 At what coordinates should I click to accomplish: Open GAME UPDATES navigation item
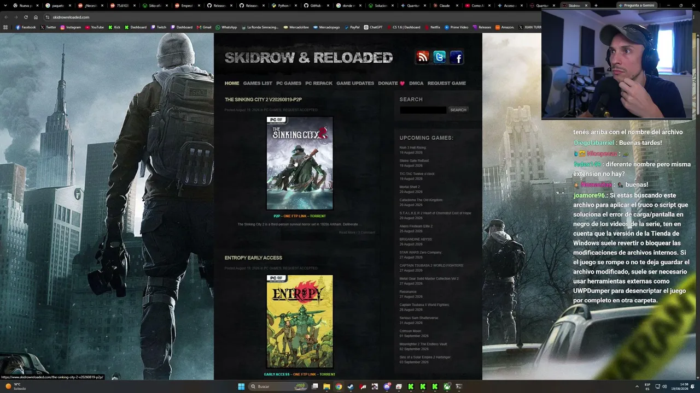click(355, 83)
